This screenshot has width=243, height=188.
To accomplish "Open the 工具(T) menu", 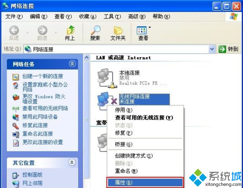I will click(112, 16).
